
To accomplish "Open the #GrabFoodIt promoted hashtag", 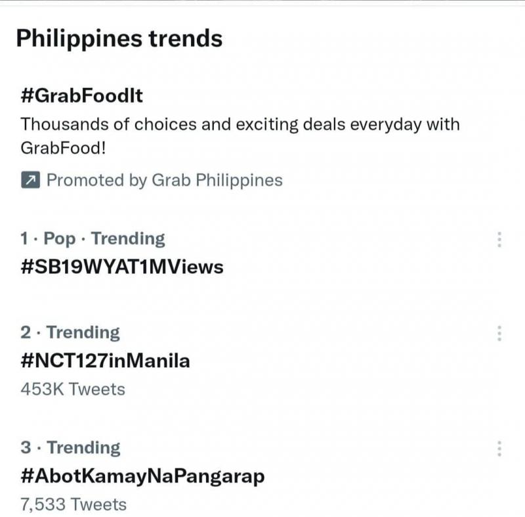I will pos(81,96).
